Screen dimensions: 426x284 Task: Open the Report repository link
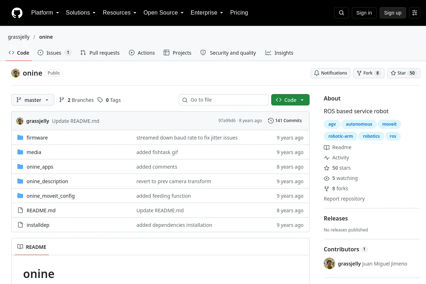(x=344, y=199)
